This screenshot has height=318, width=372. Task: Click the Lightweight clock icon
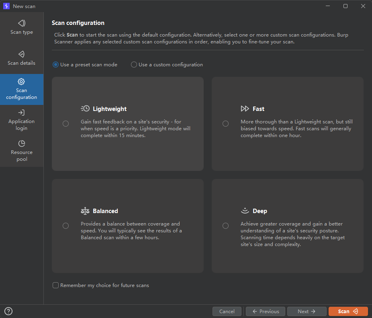point(85,109)
